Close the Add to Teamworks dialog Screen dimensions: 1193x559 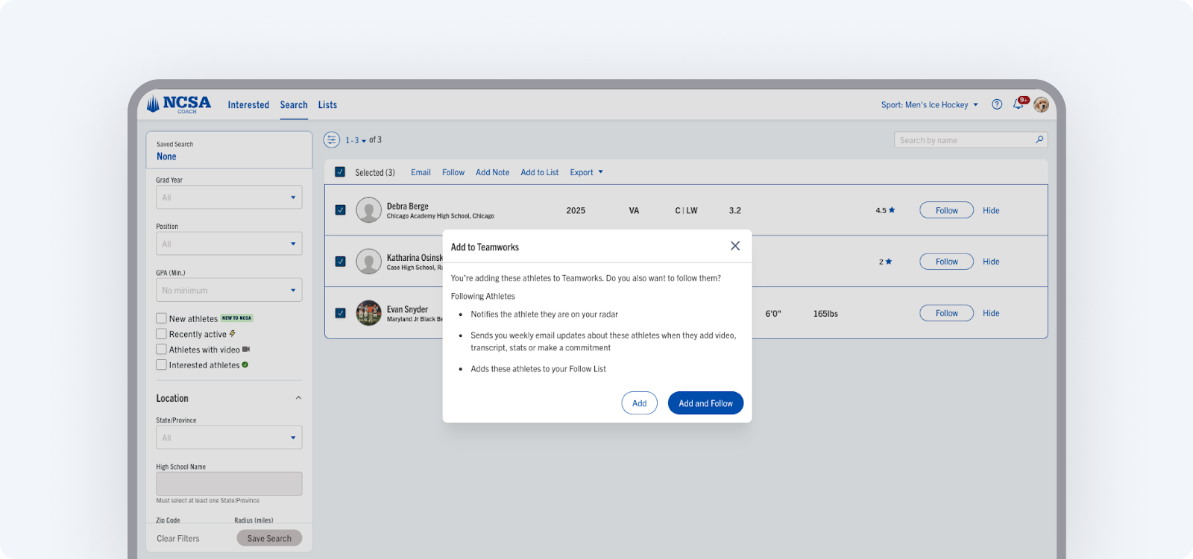pos(735,246)
